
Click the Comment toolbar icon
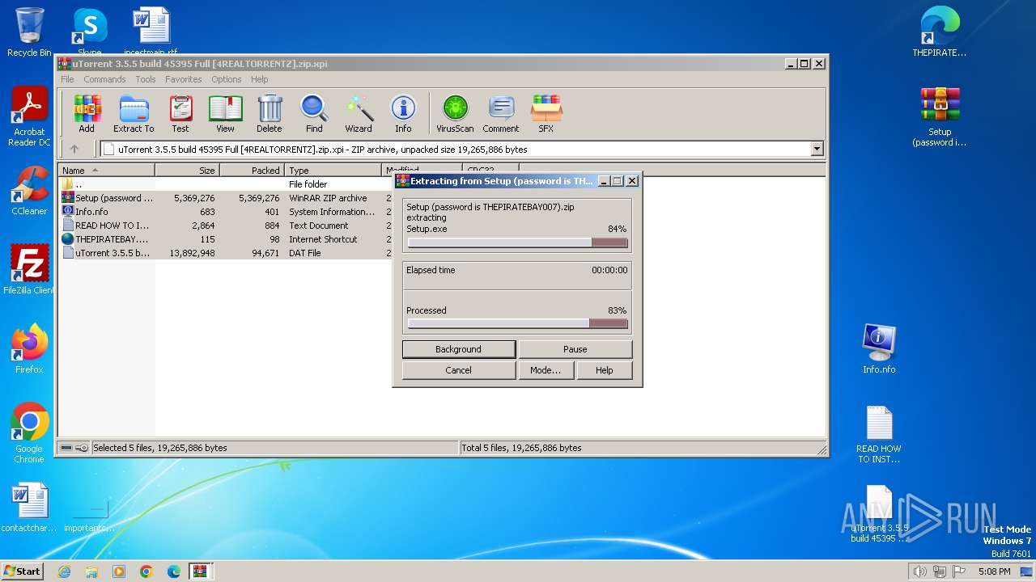501,113
